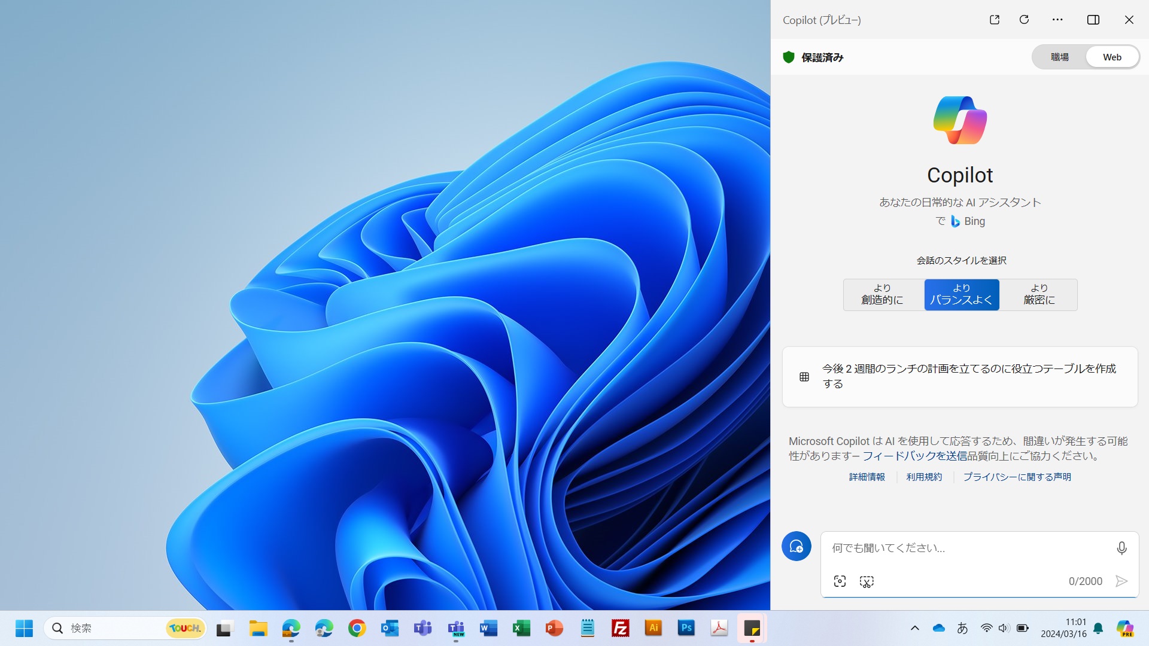The width and height of the screenshot is (1149, 646).
Task: Close the Copilot panel
Action: (1129, 20)
